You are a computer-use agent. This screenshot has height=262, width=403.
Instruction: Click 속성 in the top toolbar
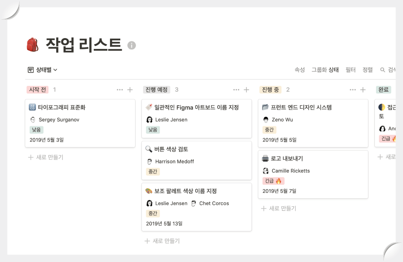[299, 70]
